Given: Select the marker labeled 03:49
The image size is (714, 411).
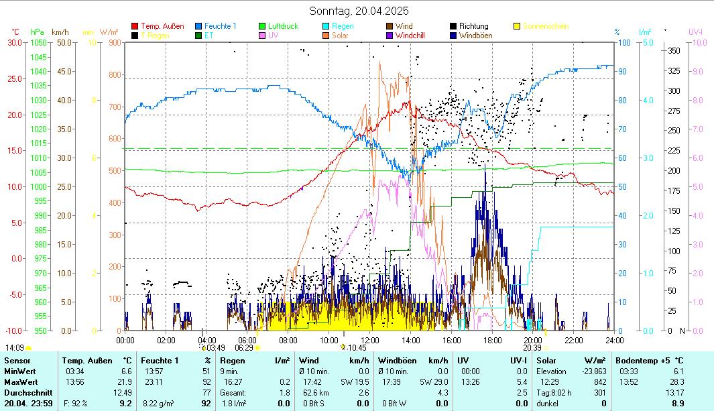Looking at the screenshot, I should click(204, 348).
